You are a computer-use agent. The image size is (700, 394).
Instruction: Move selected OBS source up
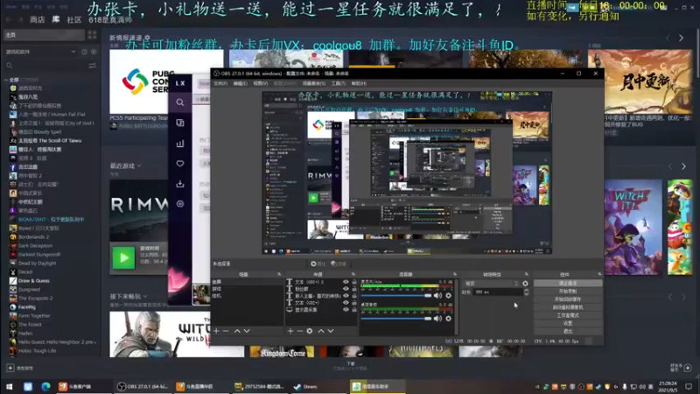click(x=321, y=331)
